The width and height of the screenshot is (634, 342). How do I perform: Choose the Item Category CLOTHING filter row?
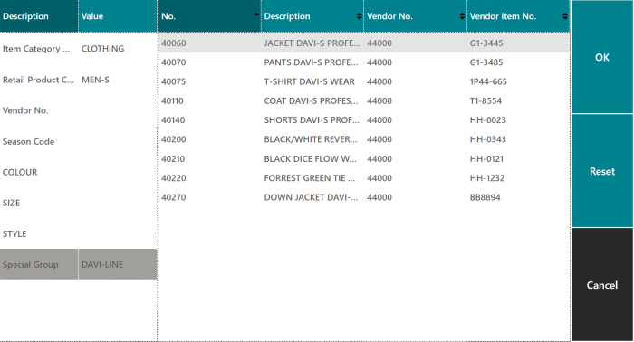pyautogui.click(x=79, y=49)
